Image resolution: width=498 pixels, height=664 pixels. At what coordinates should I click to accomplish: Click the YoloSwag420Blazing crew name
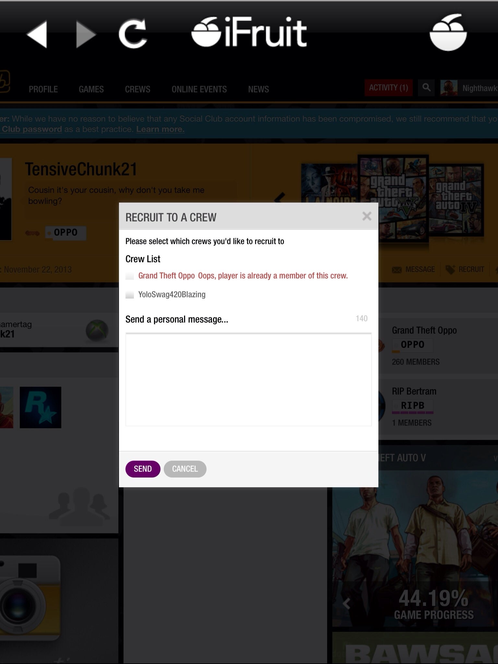[172, 294]
